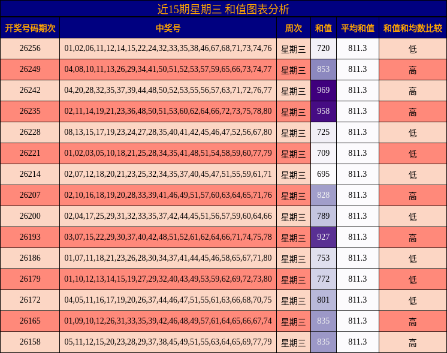Click the 平均和值 column header

[x=358, y=28]
